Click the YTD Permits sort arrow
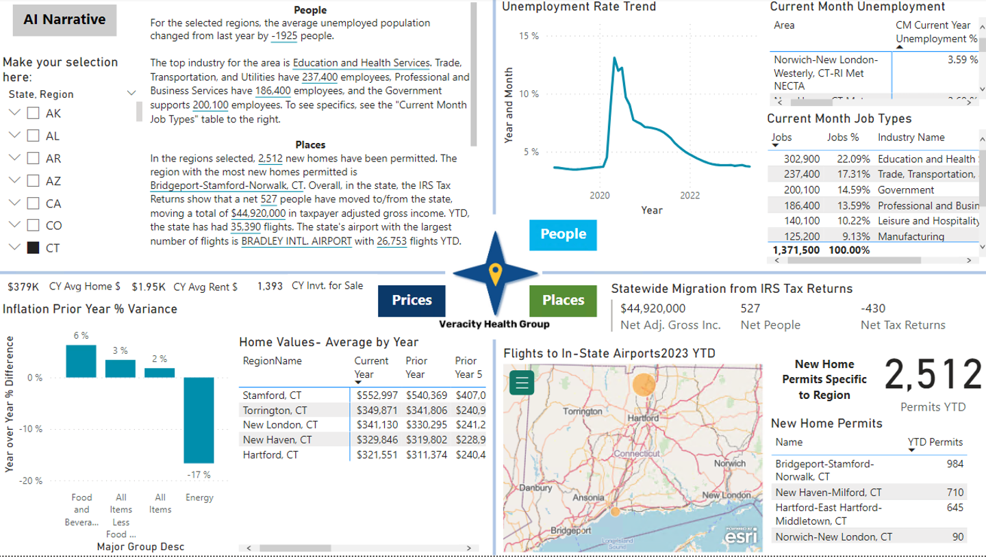This screenshot has height=557, width=986. click(912, 450)
